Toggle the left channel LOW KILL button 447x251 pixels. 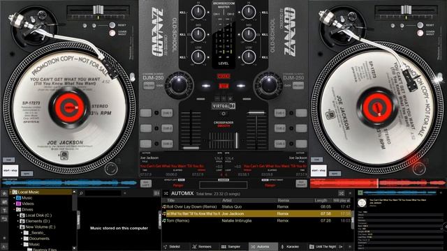tap(182, 57)
